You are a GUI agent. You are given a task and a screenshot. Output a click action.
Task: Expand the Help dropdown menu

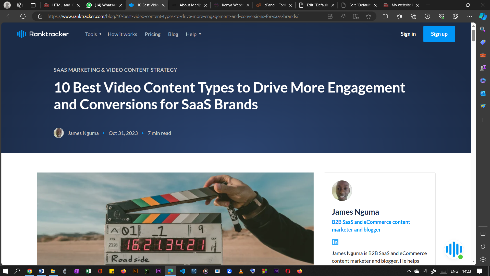pos(193,34)
